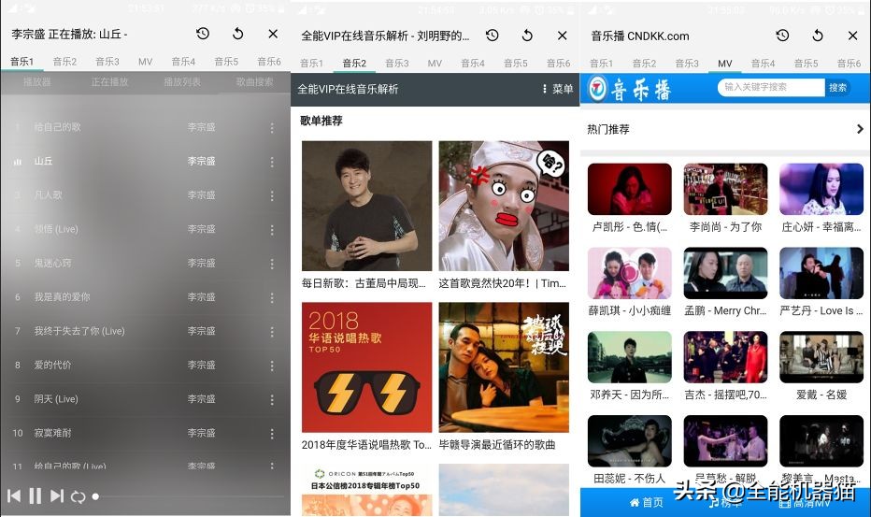Viewport: 871px width, 517px height.
Task: Open options menu for 给自己的歌 row
Action: point(272,128)
